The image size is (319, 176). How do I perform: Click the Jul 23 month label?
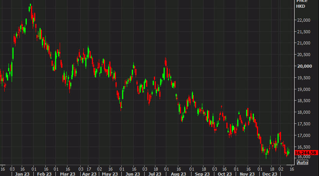155,174
